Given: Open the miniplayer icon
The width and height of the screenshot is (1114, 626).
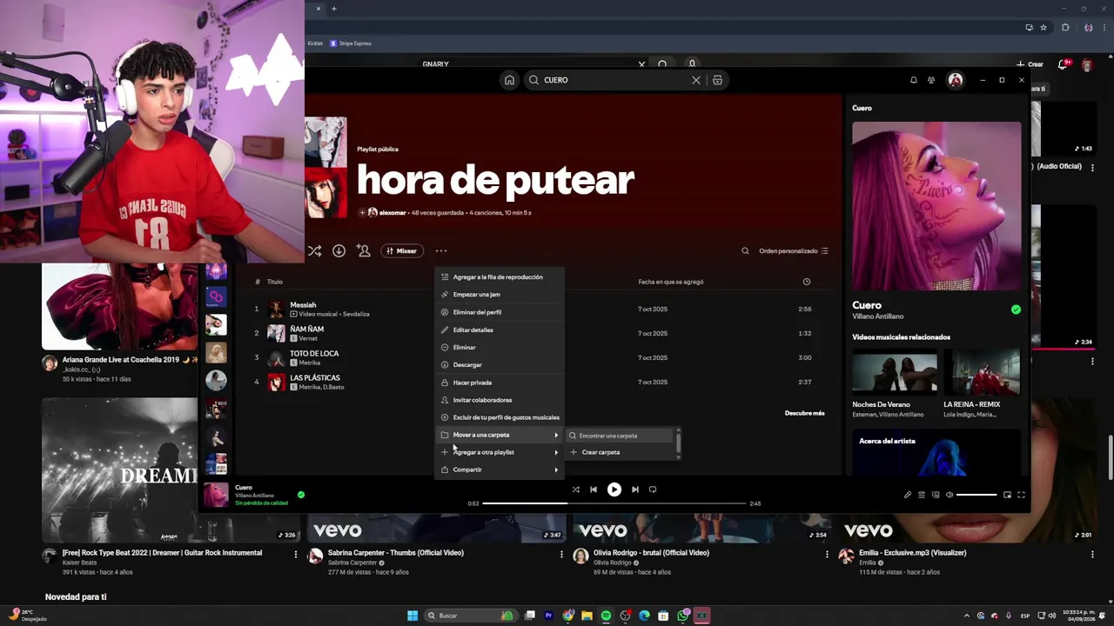Looking at the screenshot, I should (1007, 495).
